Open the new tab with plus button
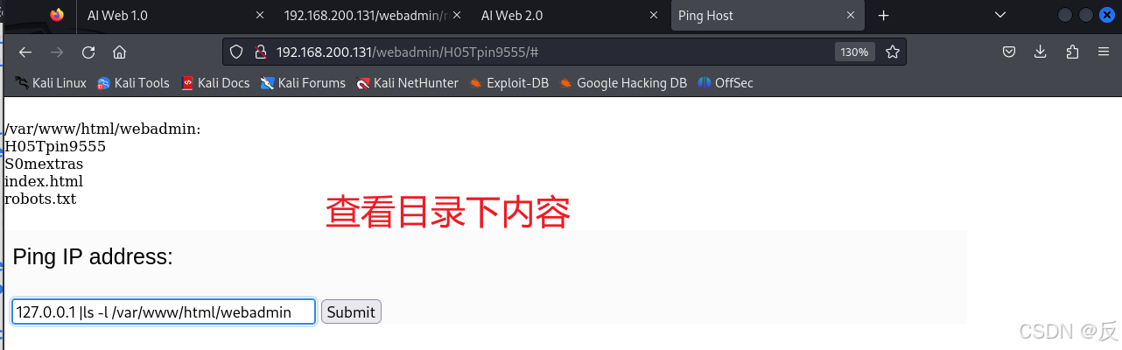The width and height of the screenshot is (1122, 350). (x=884, y=16)
